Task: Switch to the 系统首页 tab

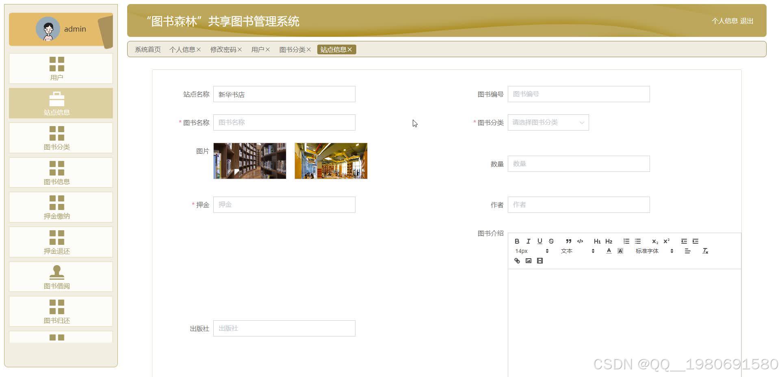Action: coord(148,49)
